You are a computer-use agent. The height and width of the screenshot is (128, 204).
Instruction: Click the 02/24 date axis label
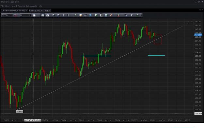coord(118,120)
